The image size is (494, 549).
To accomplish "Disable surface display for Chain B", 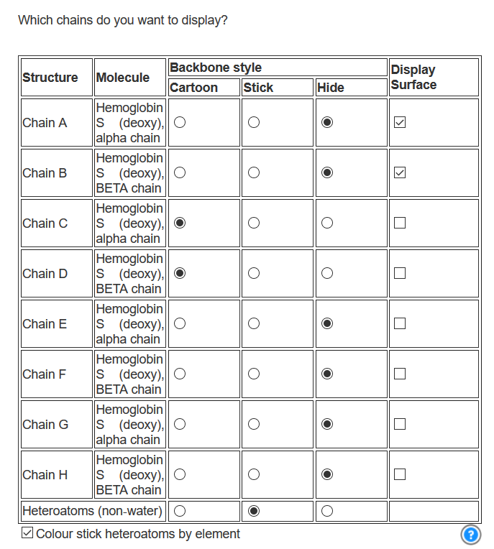I will pos(400,172).
